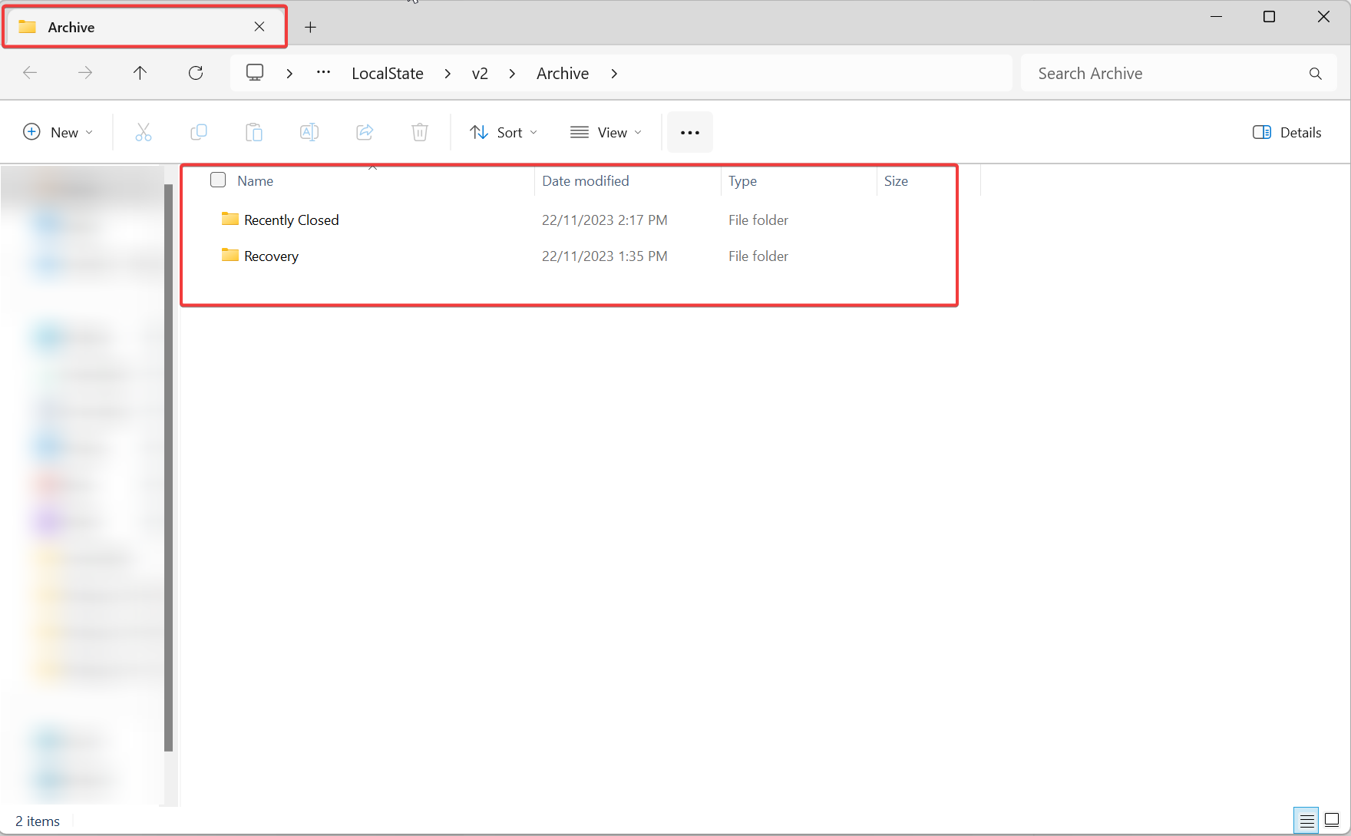Sort by the Name column header

[x=255, y=181]
